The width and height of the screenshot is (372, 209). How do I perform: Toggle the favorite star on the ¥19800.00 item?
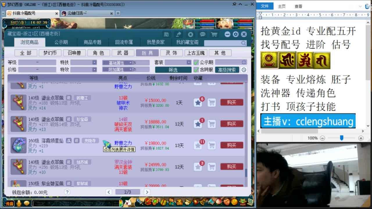(x=198, y=145)
